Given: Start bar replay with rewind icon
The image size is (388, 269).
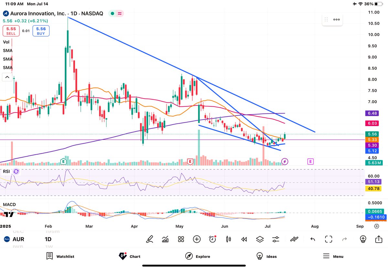Looking at the screenshot, I should (x=244, y=239).
